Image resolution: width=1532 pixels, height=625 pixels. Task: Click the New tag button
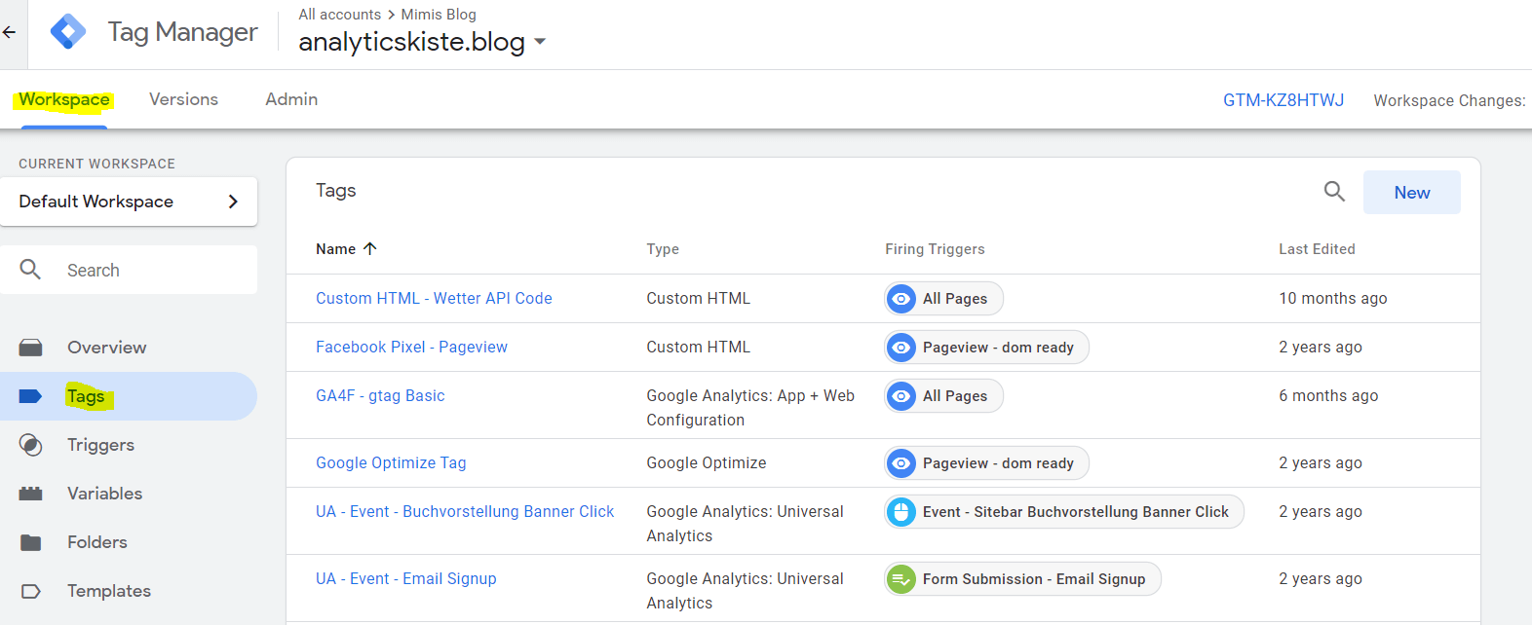(x=1411, y=193)
